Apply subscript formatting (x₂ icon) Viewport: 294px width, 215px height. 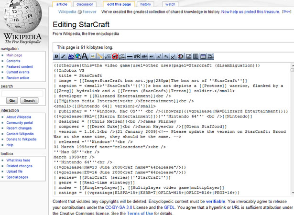(166, 56)
